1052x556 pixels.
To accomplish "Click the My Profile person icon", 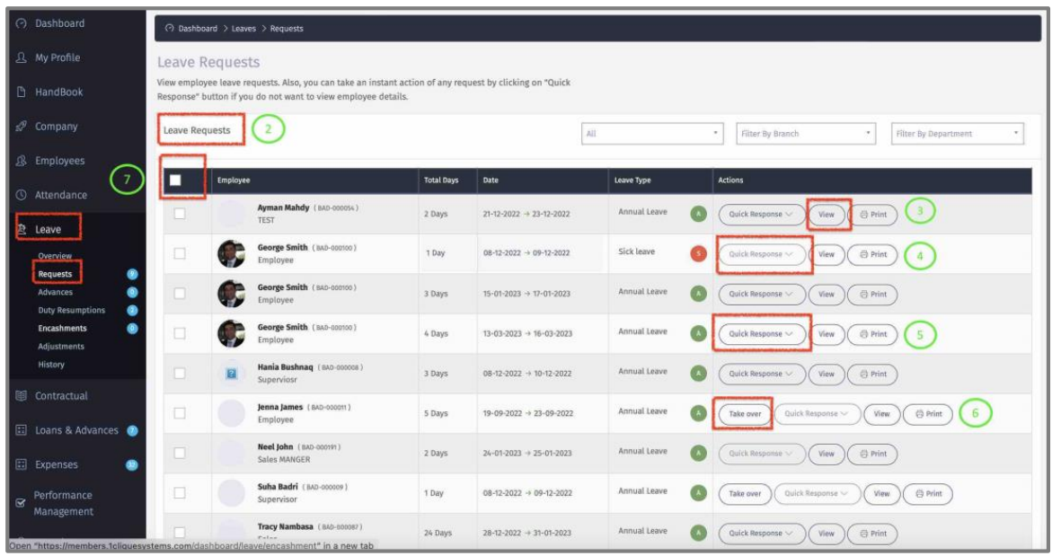I will pyautogui.click(x=21, y=57).
